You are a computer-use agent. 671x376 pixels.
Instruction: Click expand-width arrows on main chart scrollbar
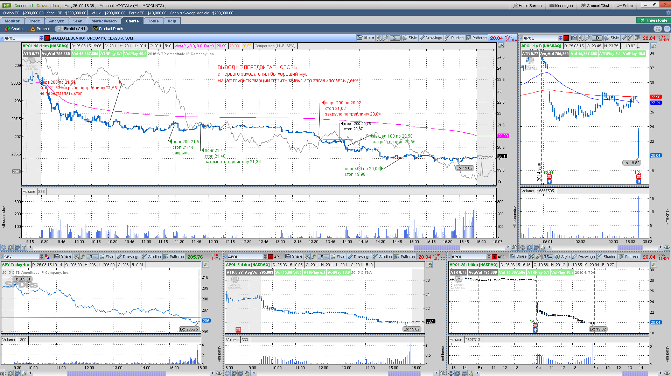[x=514, y=247]
